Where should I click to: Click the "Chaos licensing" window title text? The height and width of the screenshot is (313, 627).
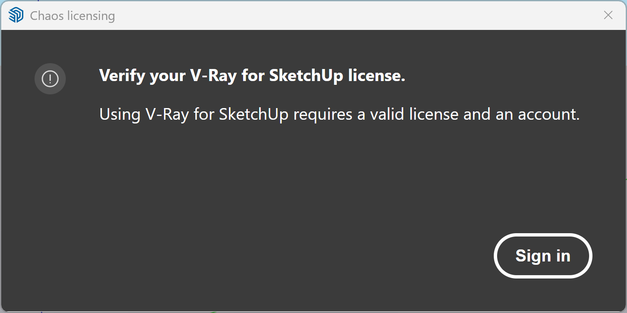[72, 16]
